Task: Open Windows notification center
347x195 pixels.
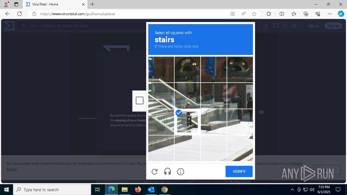Action: (338, 190)
